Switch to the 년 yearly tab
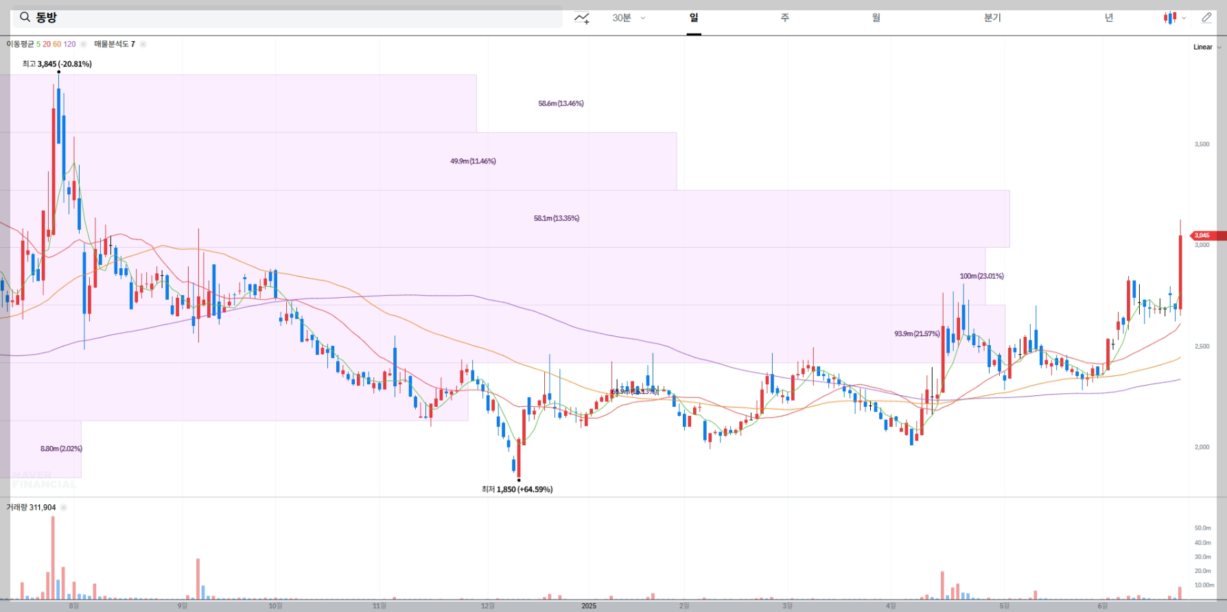 click(x=1108, y=18)
